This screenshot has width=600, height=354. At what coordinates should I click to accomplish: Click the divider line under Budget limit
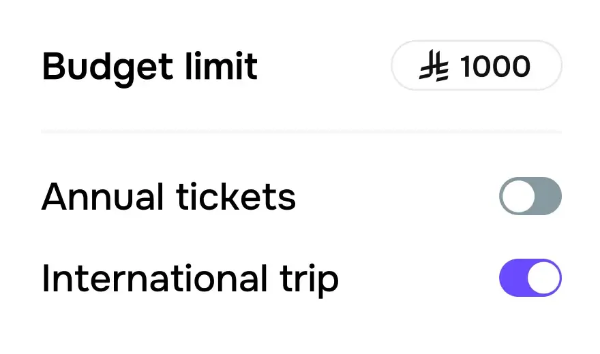click(x=301, y=131)
